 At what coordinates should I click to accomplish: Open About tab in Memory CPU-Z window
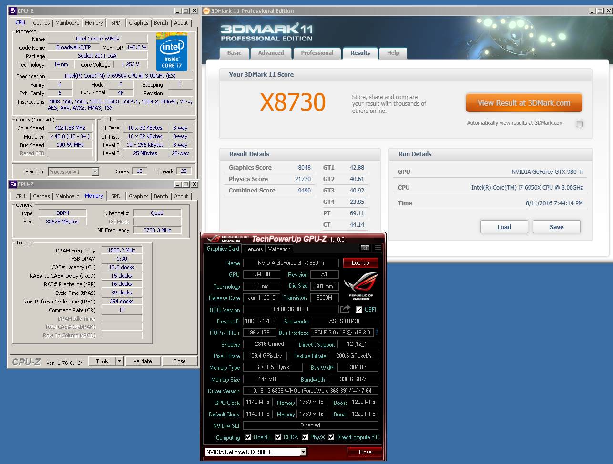(181, 196)
